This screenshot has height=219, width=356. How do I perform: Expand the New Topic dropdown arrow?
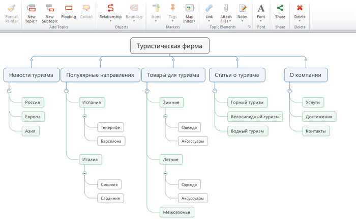pos(36,21)
